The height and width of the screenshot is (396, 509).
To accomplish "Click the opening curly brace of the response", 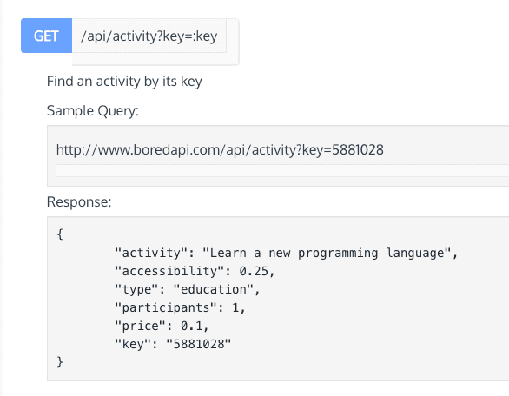I will pos(60,234).
